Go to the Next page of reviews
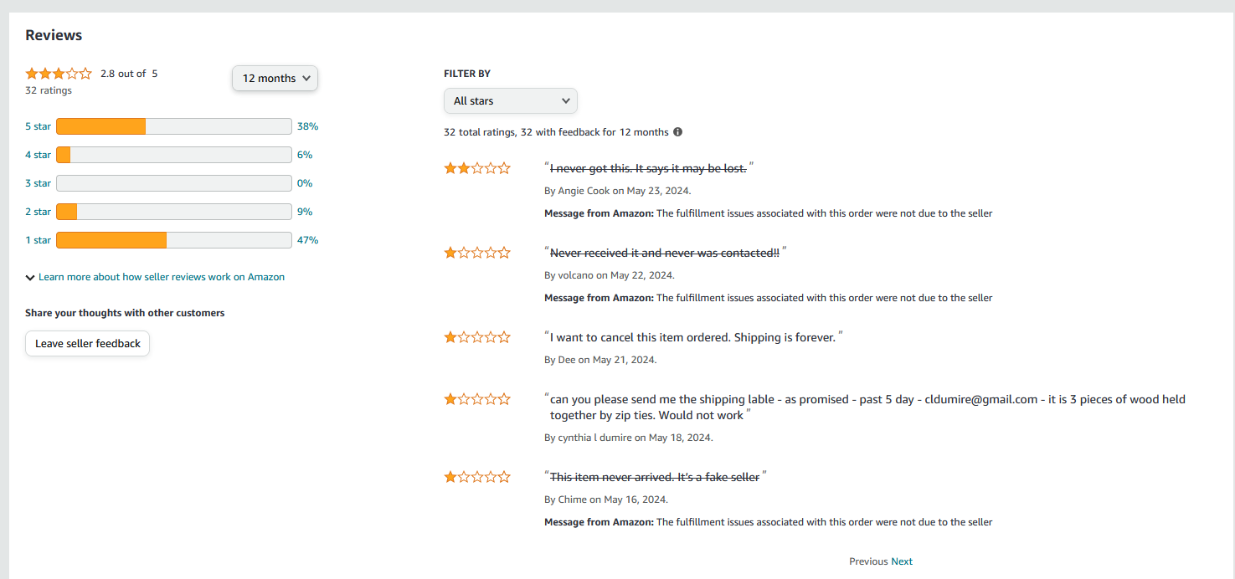Image resolution: width=1235 pixels, height=579 pixels. [x=902, y=561]
